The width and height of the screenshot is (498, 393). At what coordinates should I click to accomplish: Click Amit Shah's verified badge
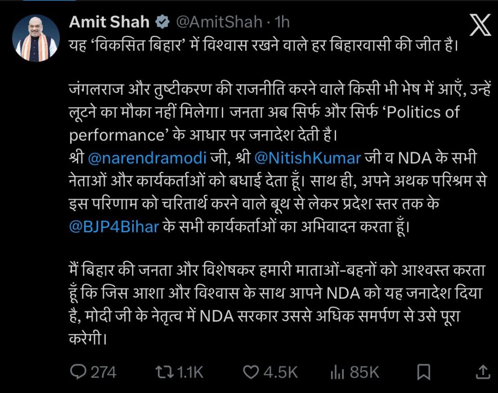[162, 22]
